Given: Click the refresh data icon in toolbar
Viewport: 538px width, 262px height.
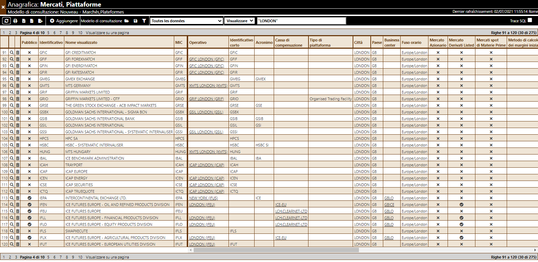Looking at the screenshot, I should point(6,21).
